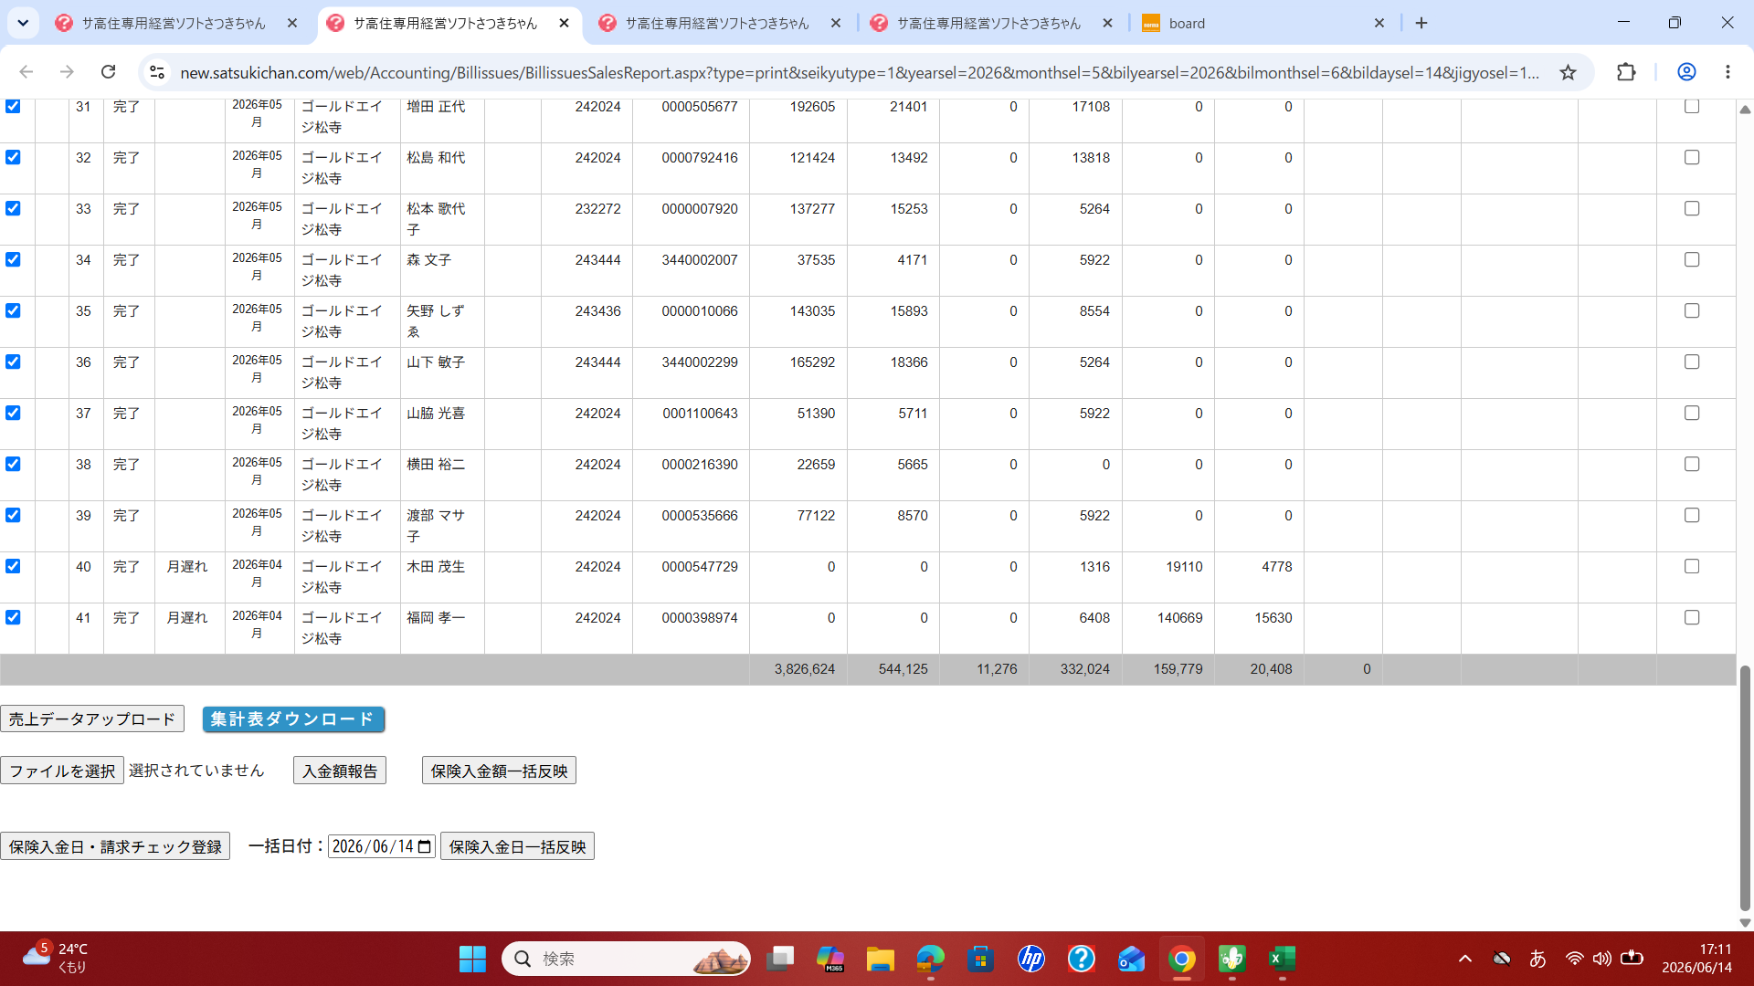Select the total amount 3,826,624

coord(804,669)
